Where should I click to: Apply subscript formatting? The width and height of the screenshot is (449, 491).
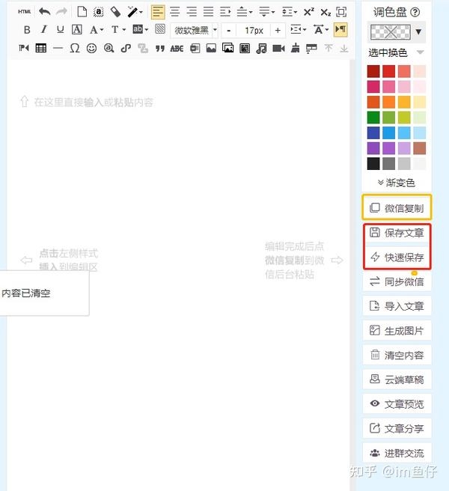pos(326,12)
